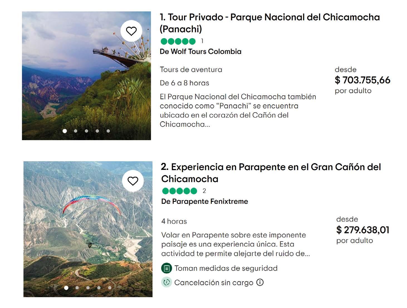Favorite the Parapente experience with heart icon
The width and height of the screenshot is (407, 308).
[133, 181]
